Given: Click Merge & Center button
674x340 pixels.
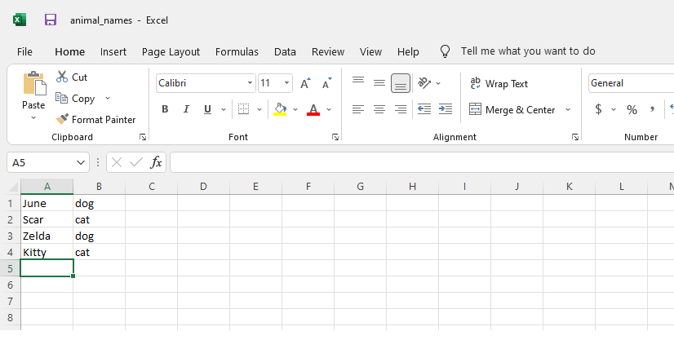Looking at the screenshot, I should pyautogui.click(x=512, y=110).
